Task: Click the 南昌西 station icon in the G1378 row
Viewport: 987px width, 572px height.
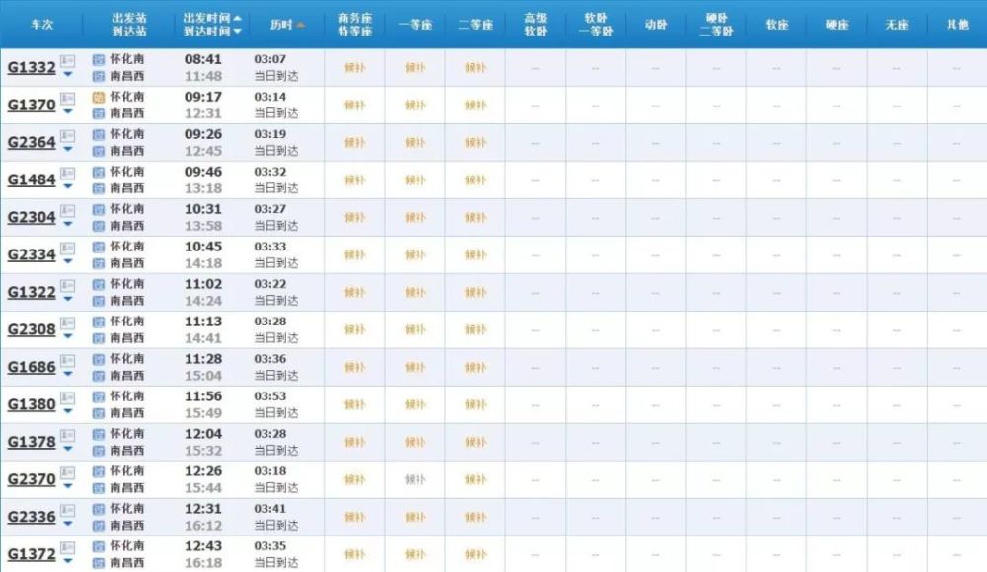Action: pyautogui.click(x=98, y=451)
